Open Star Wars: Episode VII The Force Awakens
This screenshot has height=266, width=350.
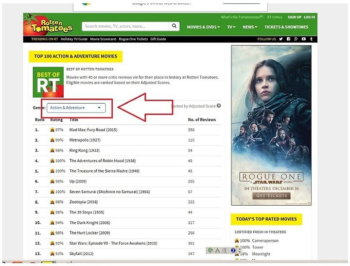coord(113,243)
